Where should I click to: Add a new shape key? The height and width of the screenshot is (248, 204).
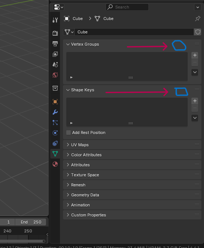point(195,101)
